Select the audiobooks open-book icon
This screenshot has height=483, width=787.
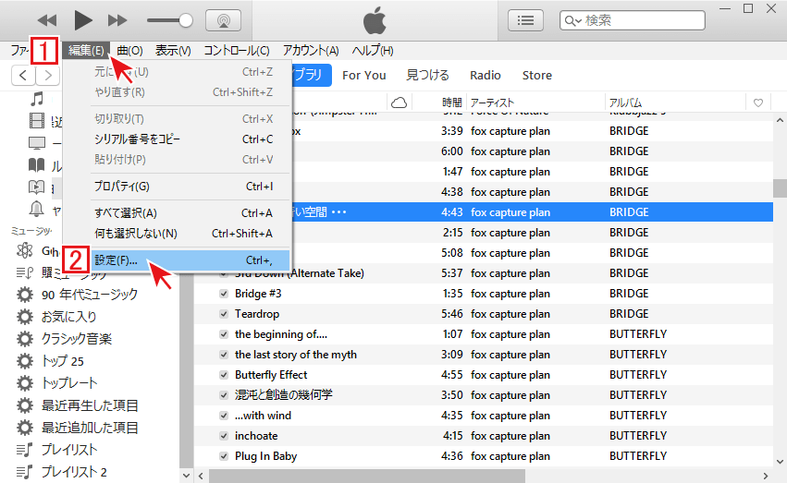[x=37, y=187]
